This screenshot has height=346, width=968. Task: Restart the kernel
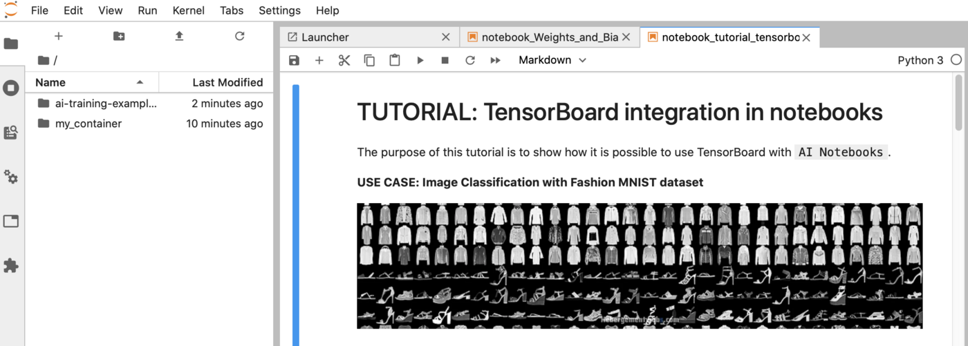click(x=470, y=60)
